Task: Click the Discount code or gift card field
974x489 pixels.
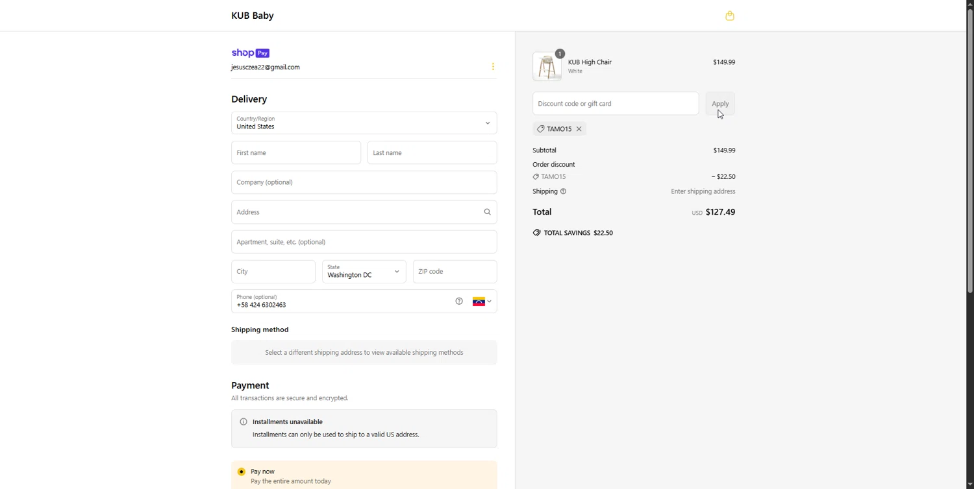Action: (616, 104)
